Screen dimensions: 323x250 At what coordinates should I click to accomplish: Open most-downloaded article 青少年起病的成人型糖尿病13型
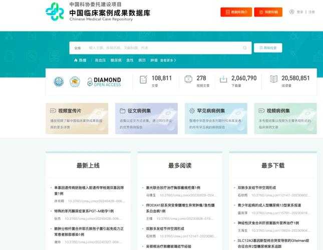click(x=269, y=205)
